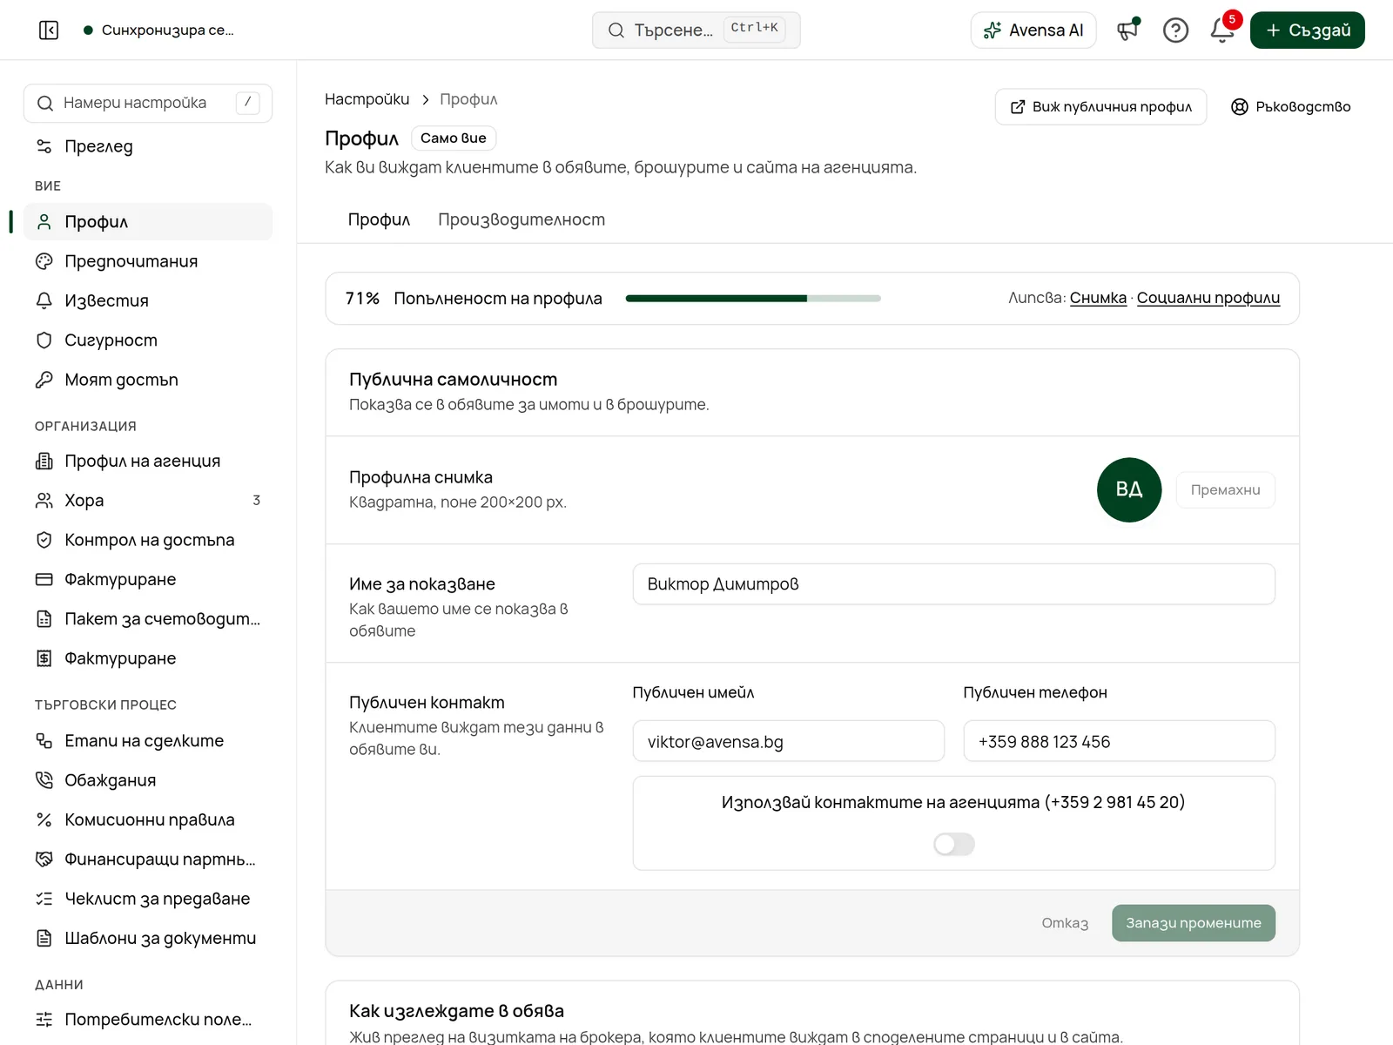Click the Снимка missing-item link

tap(1098, 298)
